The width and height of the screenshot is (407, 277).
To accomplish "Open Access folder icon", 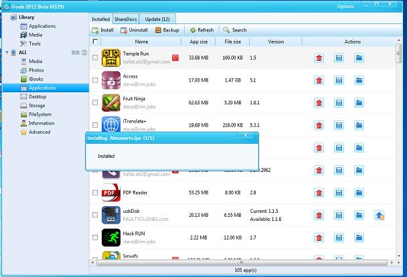I will (x=359, y=80).
